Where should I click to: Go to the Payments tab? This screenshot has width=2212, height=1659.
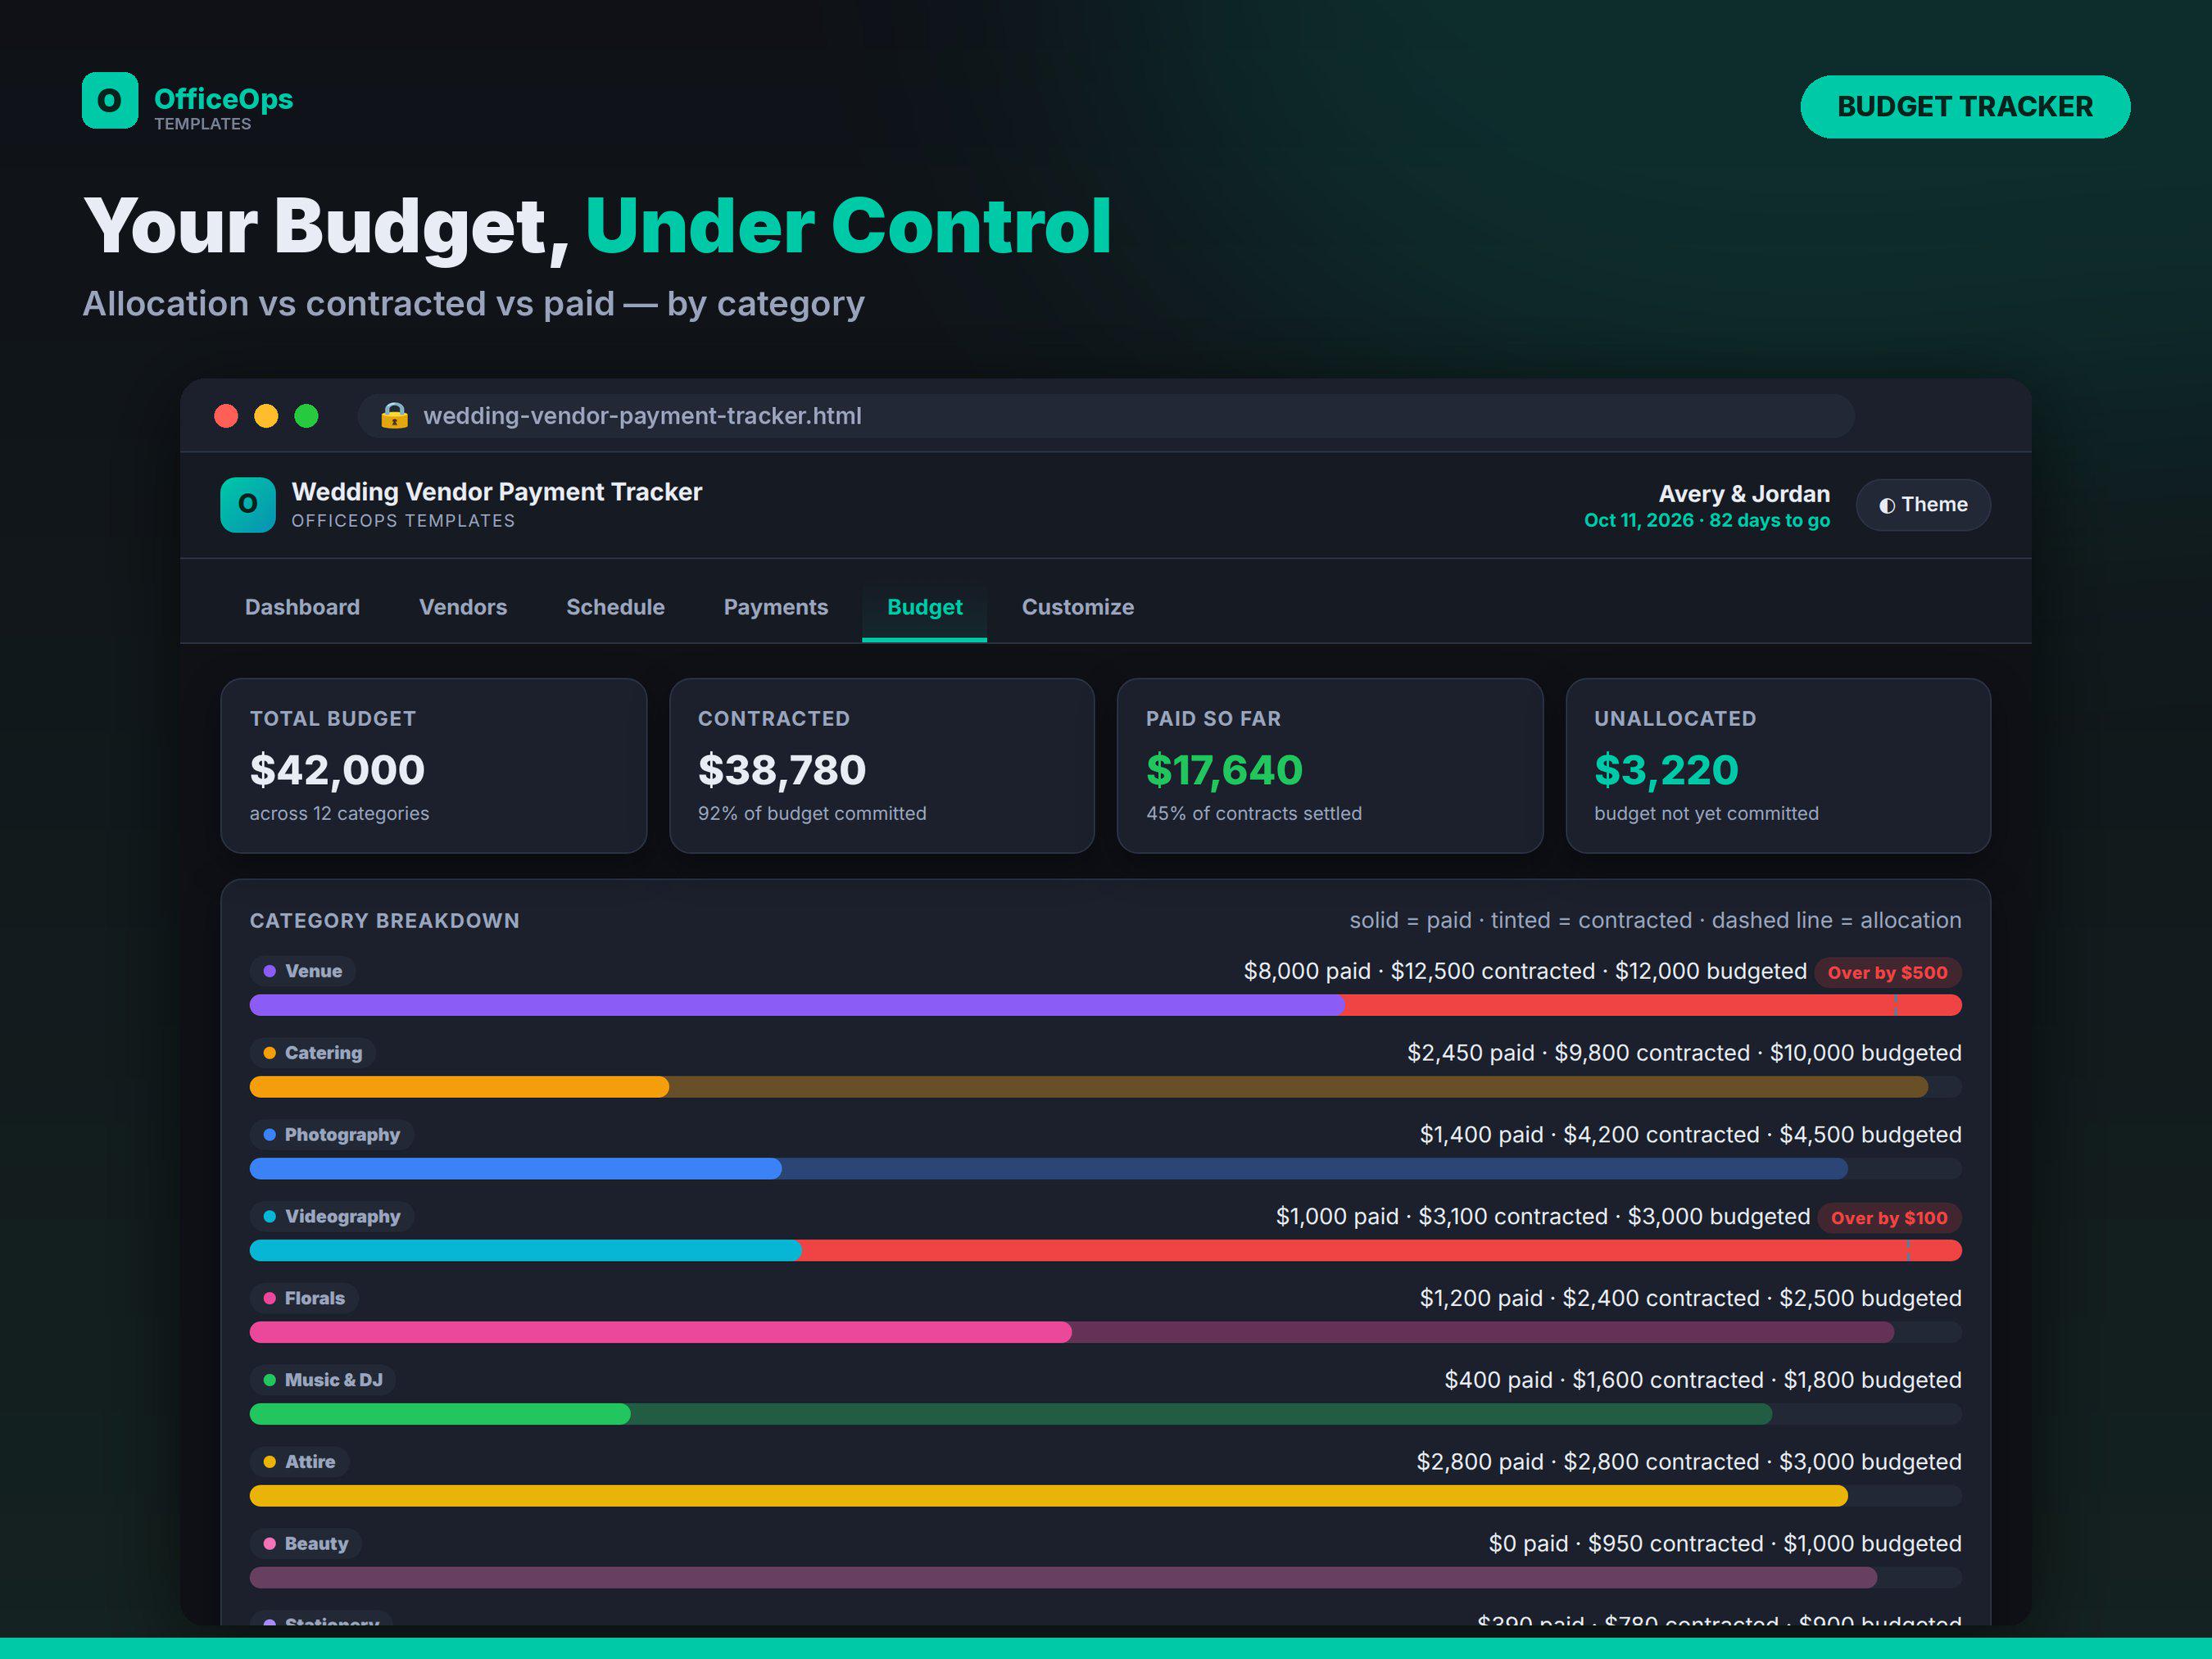776,607
